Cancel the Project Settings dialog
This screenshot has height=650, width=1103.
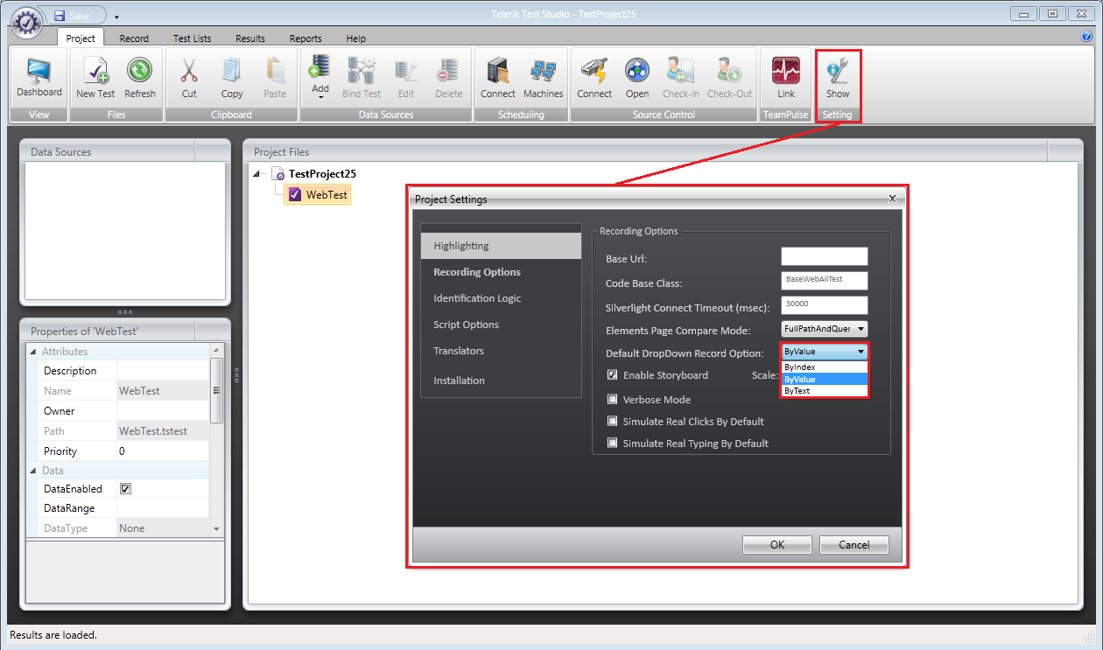(x=854, y=545)
